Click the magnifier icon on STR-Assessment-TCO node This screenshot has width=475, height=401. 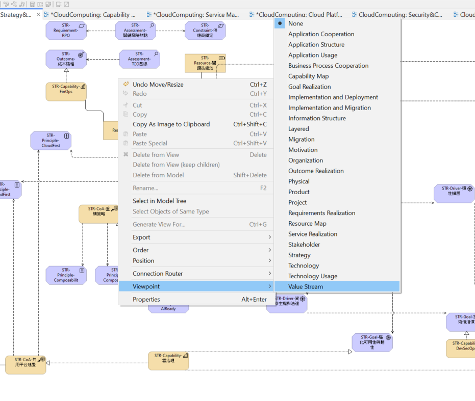(156, 54)
